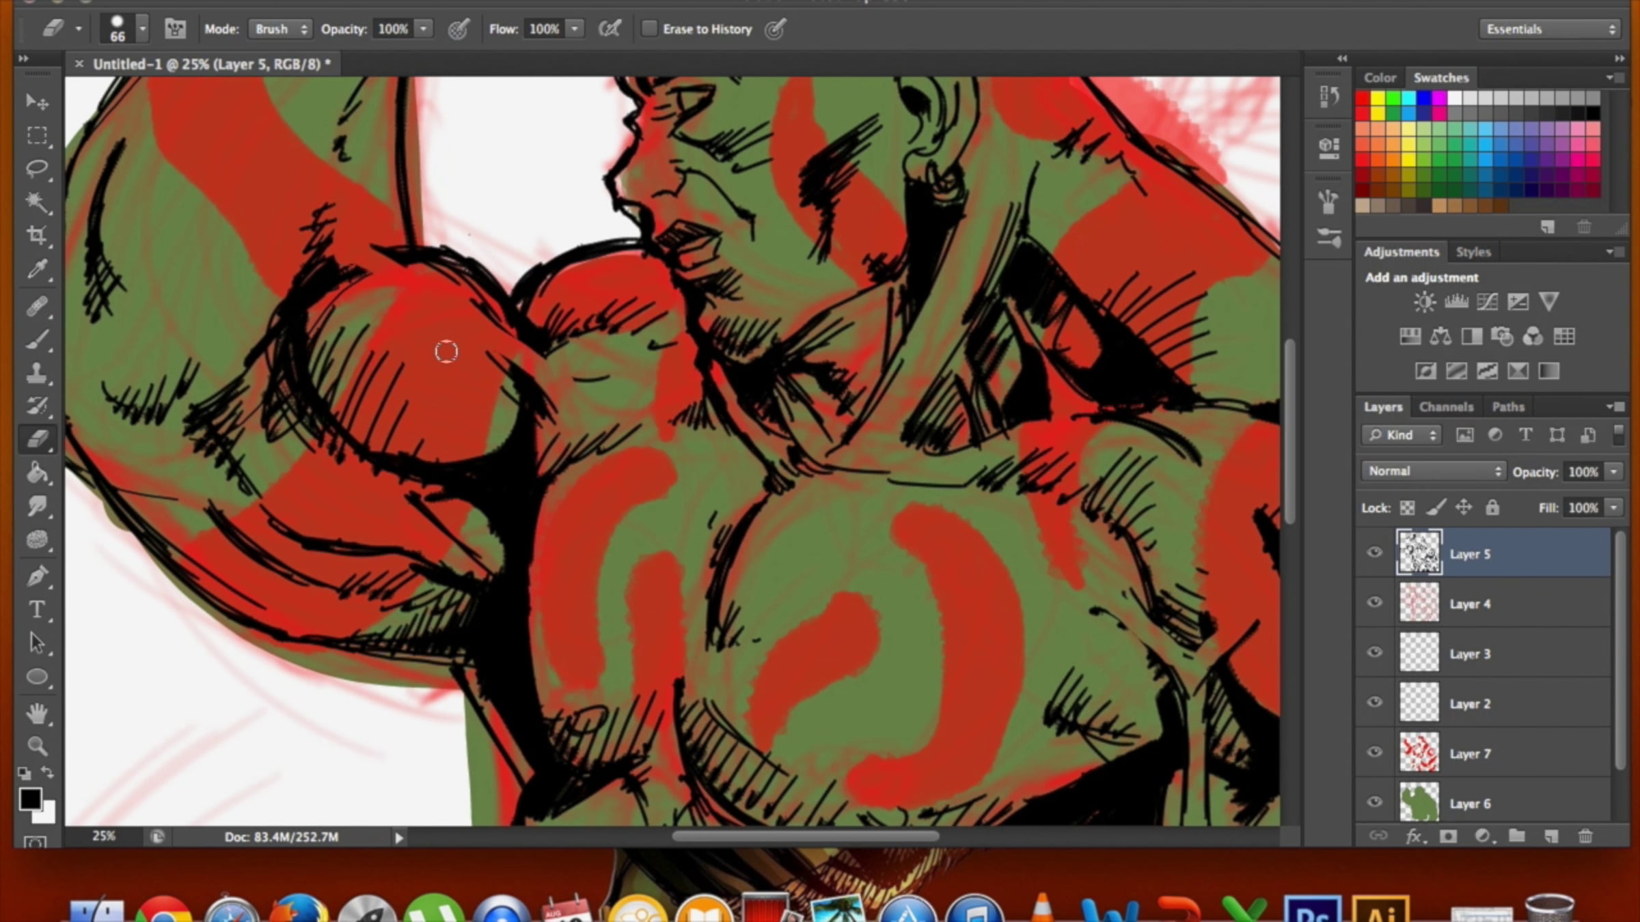Select the Lasso tool
The width and height of the screenshot is (1640, 922).
point(36,168)
